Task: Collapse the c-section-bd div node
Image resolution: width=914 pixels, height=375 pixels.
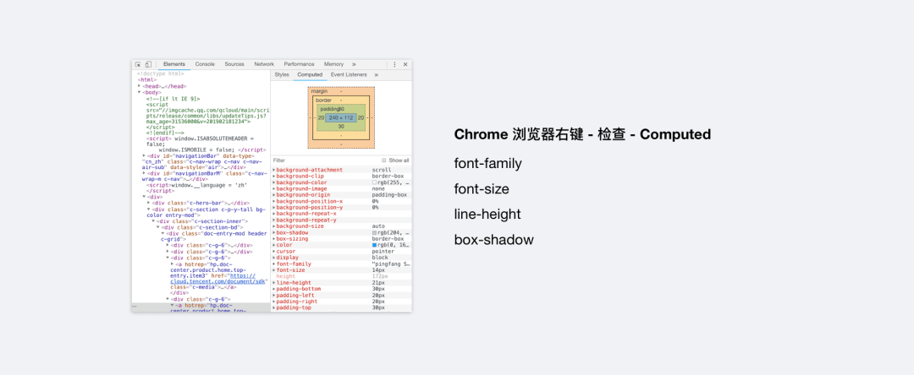Action: click(158, 227)
